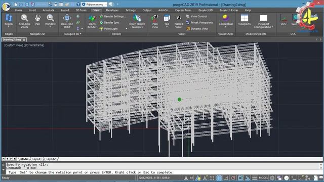This screenshot has width=324, height=182.
Task: Click the annotation scale 1:1 in status bar
Action: coord(191,177)
